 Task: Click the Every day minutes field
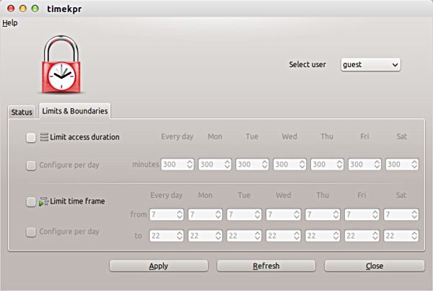178,164
